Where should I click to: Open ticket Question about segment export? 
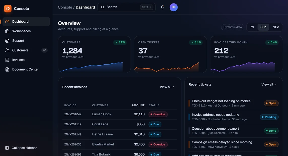[215, 129]
